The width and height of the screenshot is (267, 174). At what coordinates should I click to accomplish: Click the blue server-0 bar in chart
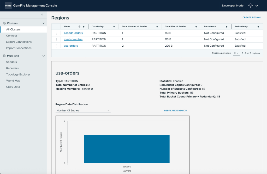point(127,149)
